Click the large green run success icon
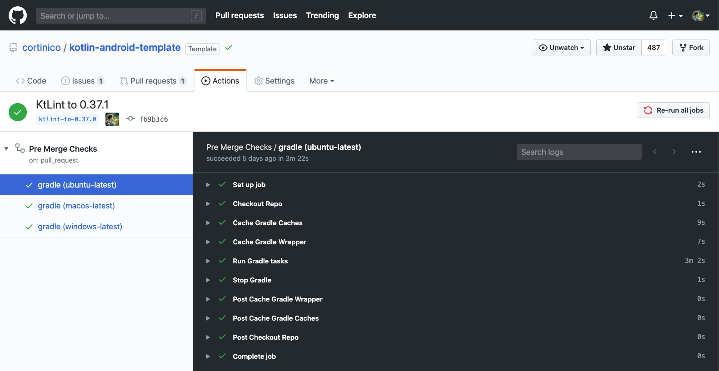 18,112
